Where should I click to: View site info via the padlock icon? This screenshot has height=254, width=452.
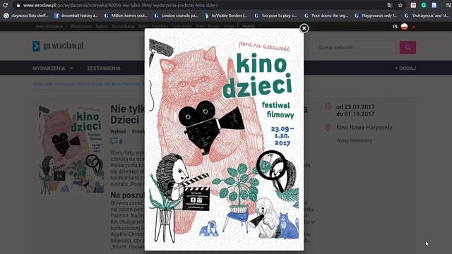coord(18,5)
